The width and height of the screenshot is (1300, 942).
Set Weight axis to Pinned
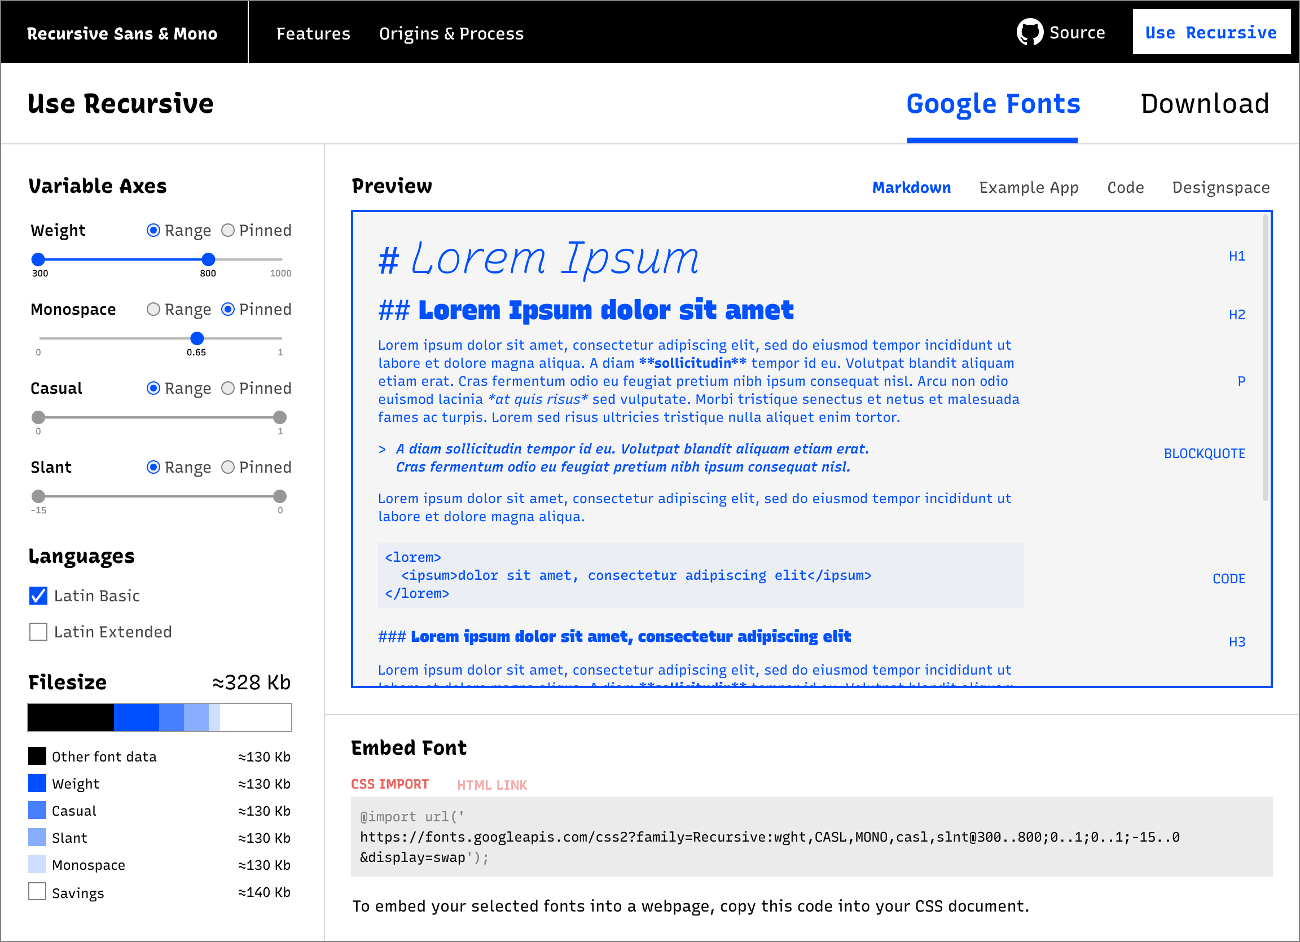[228, 230]
